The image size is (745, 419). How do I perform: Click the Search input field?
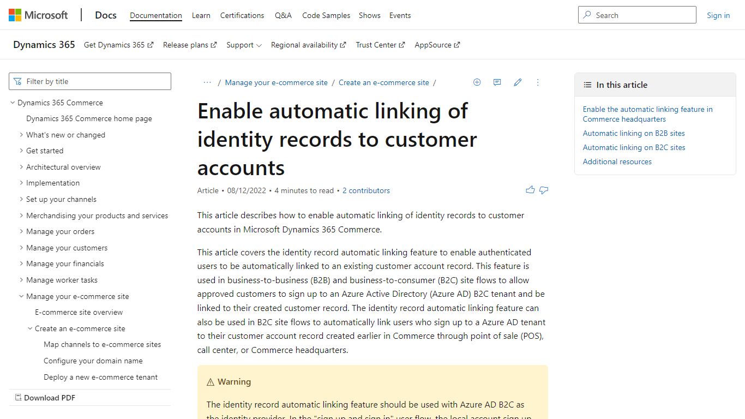coord(637,15)
